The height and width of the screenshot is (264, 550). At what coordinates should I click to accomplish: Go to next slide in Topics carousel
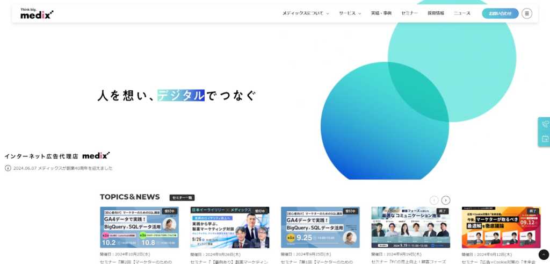(446, 200)
